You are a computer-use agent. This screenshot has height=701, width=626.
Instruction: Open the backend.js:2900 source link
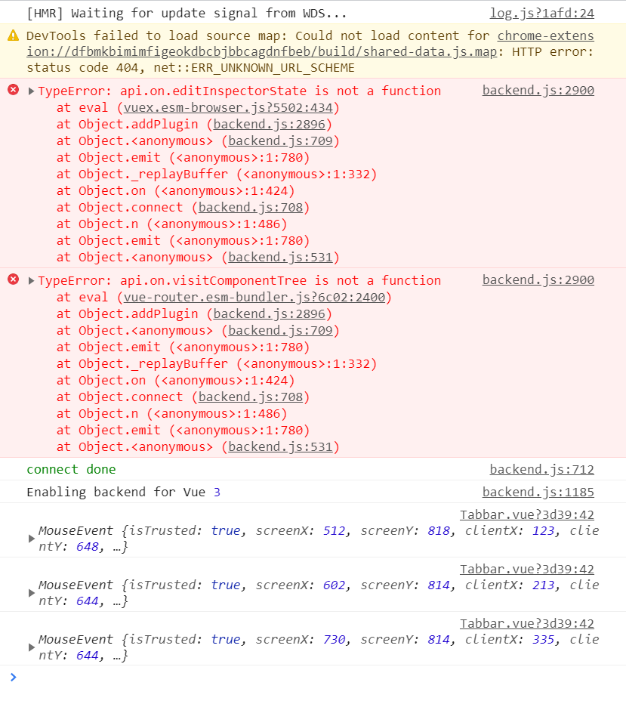[x=538, y=90]
